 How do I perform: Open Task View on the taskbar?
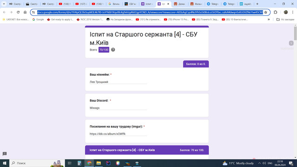(70, 163)
